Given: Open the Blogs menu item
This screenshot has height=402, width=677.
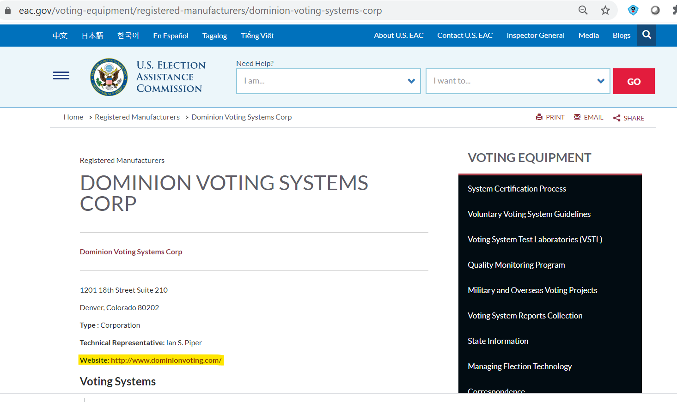Looking at the screenshot, I should tap(622, 35).
